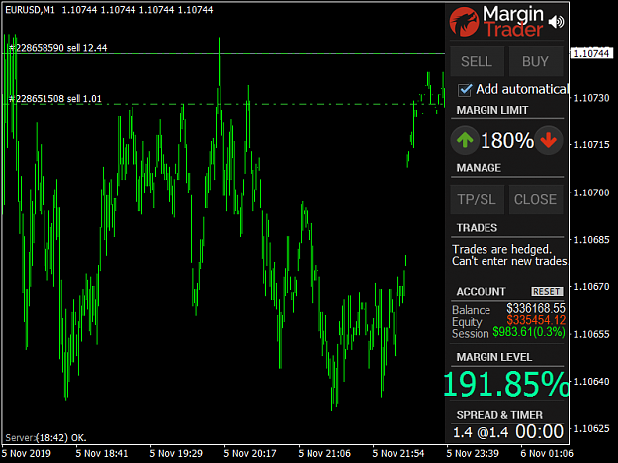Click the SELL button
The width and height of the screenshot is (618, 463).
477,61
